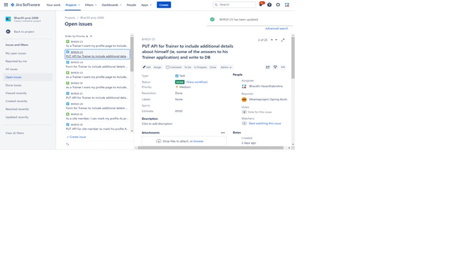Click the browse link in Attachments
The height and width of the screenshot is (270, 450).
click(198, 141)
